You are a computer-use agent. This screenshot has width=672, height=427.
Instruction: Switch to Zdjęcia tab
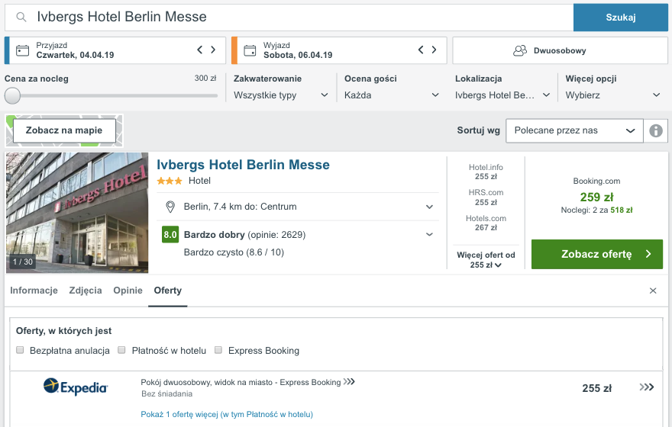86,291
